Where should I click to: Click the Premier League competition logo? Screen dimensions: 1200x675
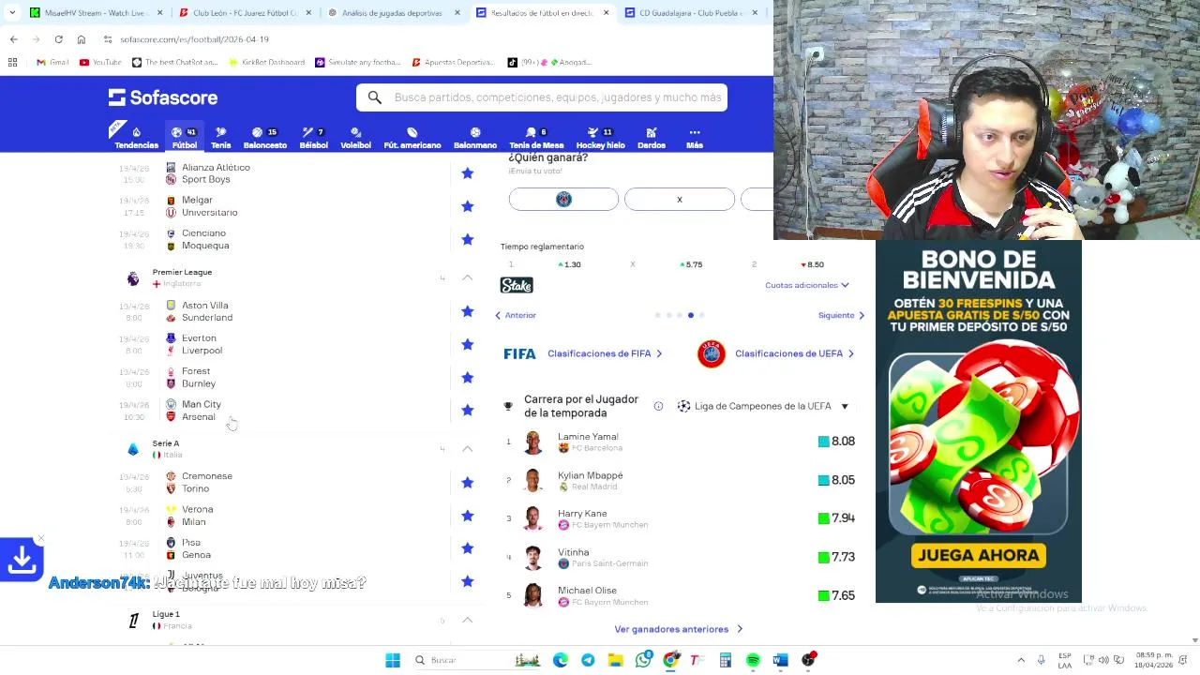(133, 278)
